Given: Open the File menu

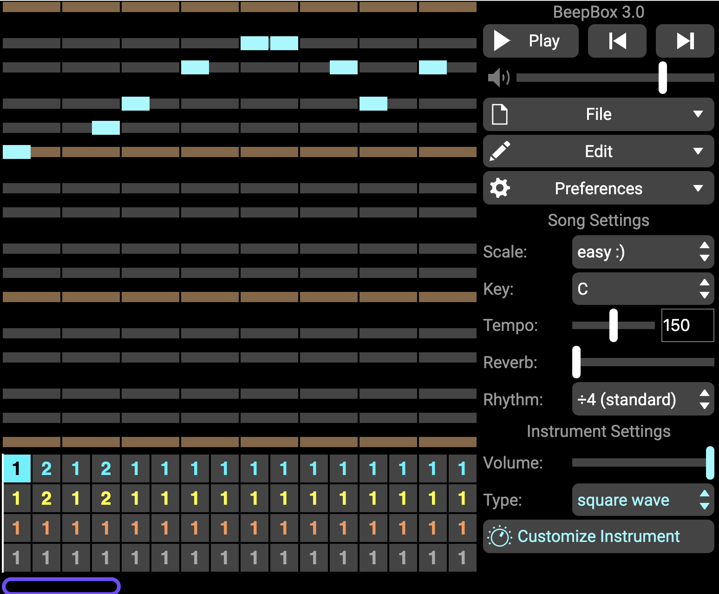Looking at the screenshot, I should pyautogui.click(x=598, y=114).
